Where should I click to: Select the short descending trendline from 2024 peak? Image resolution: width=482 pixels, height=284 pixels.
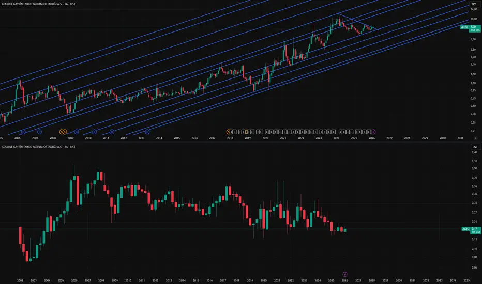358,22
